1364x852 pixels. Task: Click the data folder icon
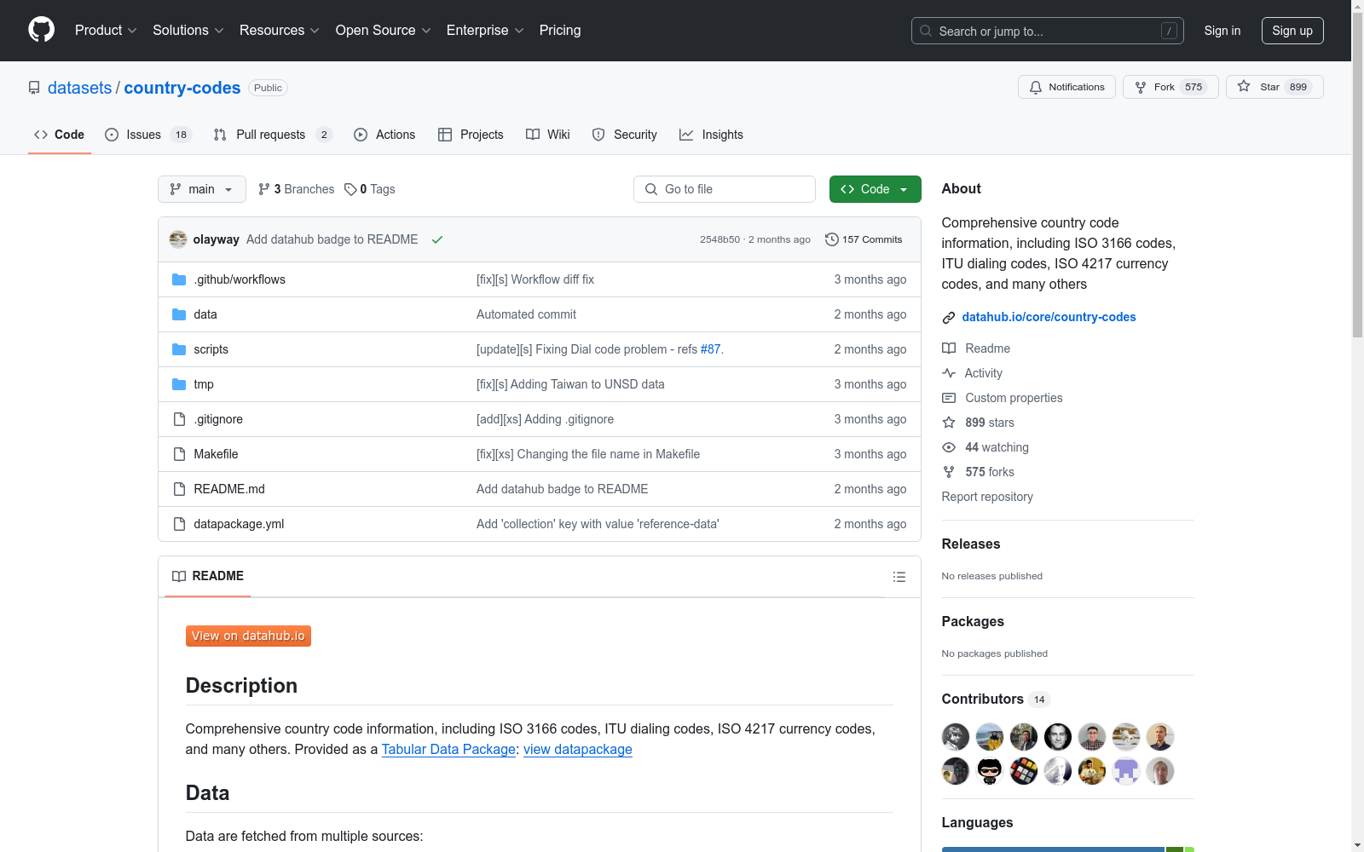[179, 314]
